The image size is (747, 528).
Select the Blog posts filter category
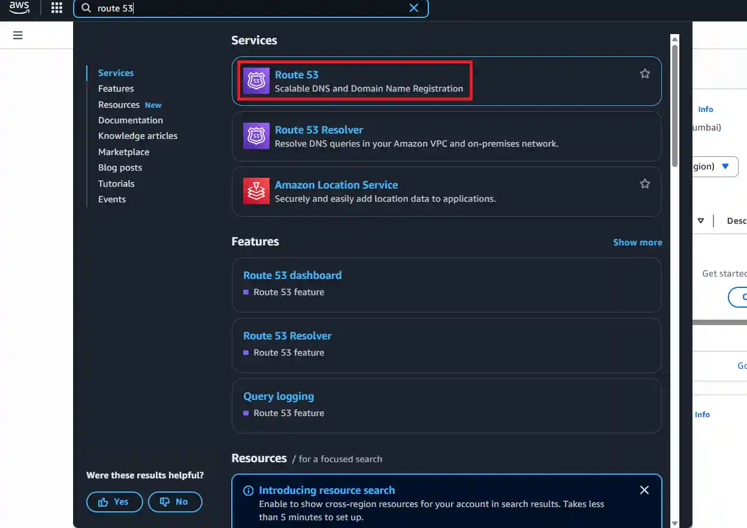click(x=120, y=168)
